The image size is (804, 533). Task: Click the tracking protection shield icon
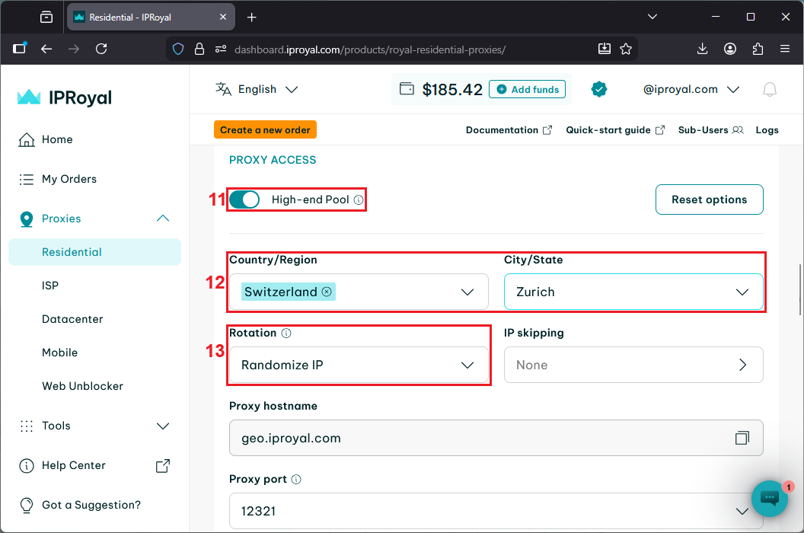coord(178,49)
